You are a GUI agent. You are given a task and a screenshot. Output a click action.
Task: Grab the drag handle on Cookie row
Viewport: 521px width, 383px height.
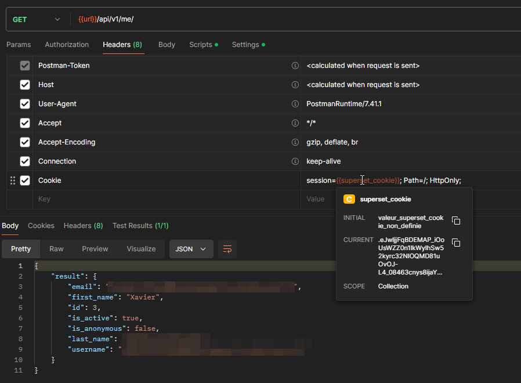(x=13, y=180)
